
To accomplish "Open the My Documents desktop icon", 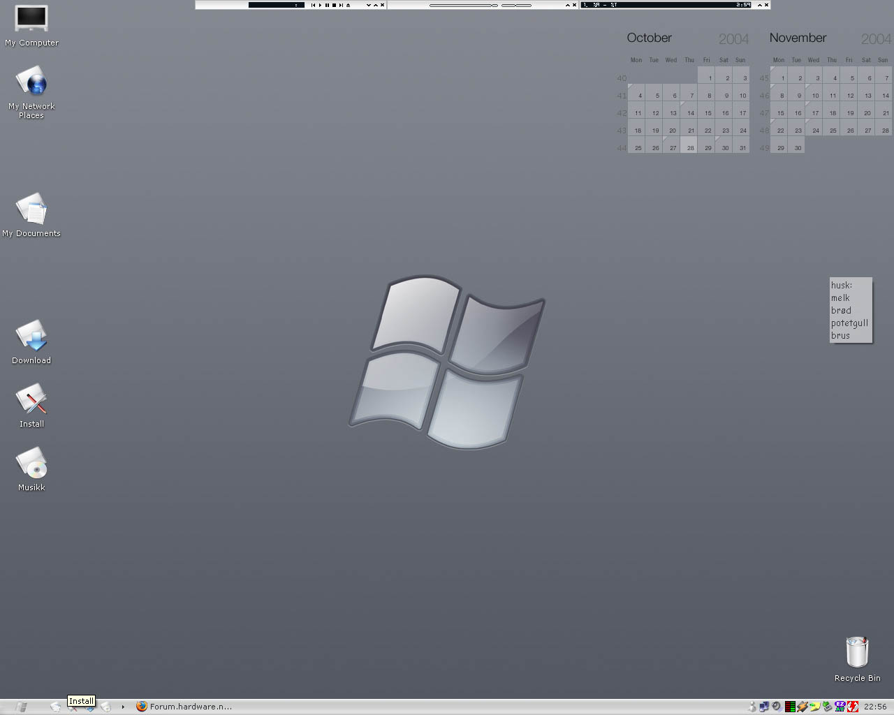I will point(31,215).
